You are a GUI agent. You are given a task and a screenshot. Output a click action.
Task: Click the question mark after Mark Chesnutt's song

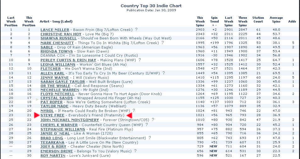point(163,43)
